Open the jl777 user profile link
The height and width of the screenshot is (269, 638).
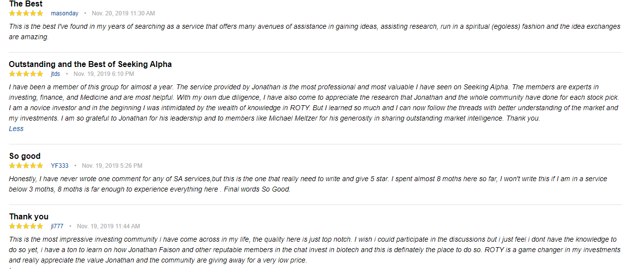(57, 226)
